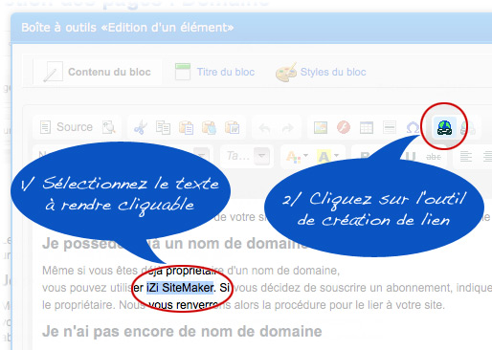Open the Source view button
This screenshot has width=492, height=350.
pyautogui.click(x=66, y=127)
